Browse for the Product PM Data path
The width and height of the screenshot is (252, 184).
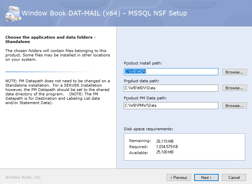tap(235, 106)
